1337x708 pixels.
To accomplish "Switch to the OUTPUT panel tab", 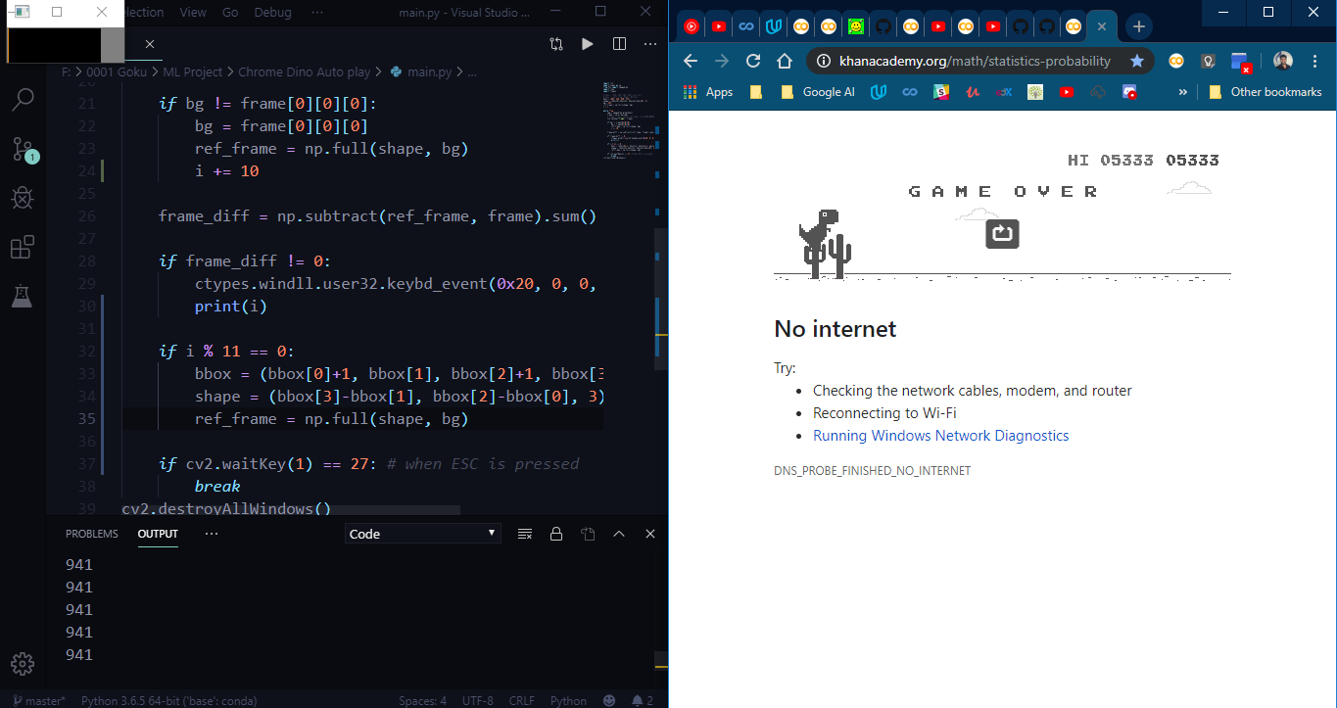I will coord(158,534).
